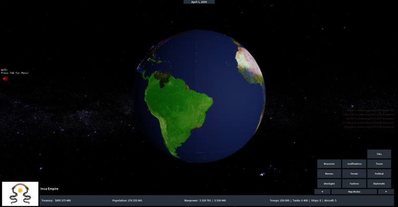This screenshot has height=207, width=398.
Task: Activate the Political map mode
Action: [379, 173]
